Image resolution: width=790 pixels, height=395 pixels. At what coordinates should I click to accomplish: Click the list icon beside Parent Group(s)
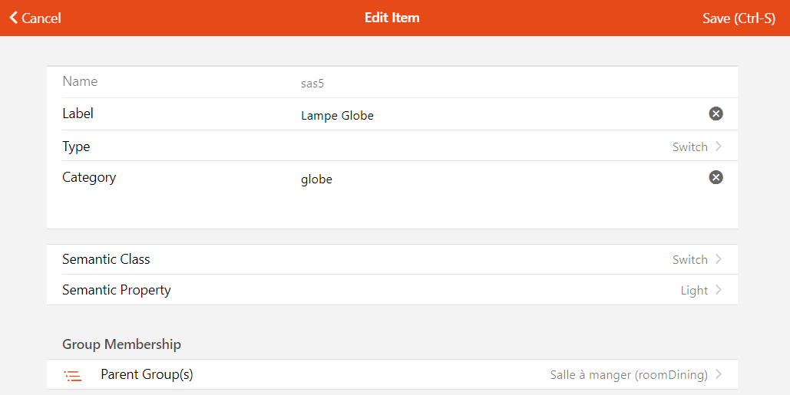click(x=73, y=376)
